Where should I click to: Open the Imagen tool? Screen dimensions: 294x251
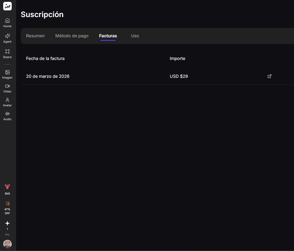(x=7, y=74)
